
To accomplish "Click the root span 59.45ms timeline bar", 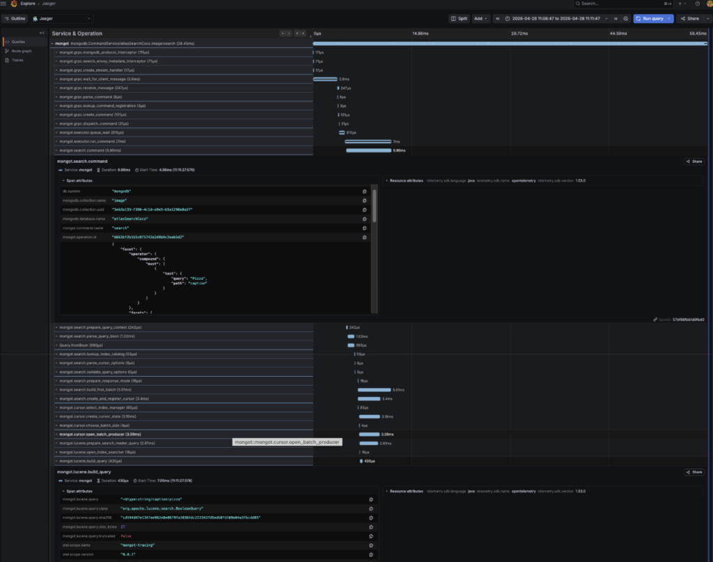I will pos(510,44).
